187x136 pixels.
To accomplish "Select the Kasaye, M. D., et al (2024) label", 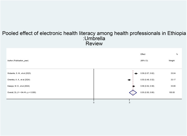I will tap(18, 86).
